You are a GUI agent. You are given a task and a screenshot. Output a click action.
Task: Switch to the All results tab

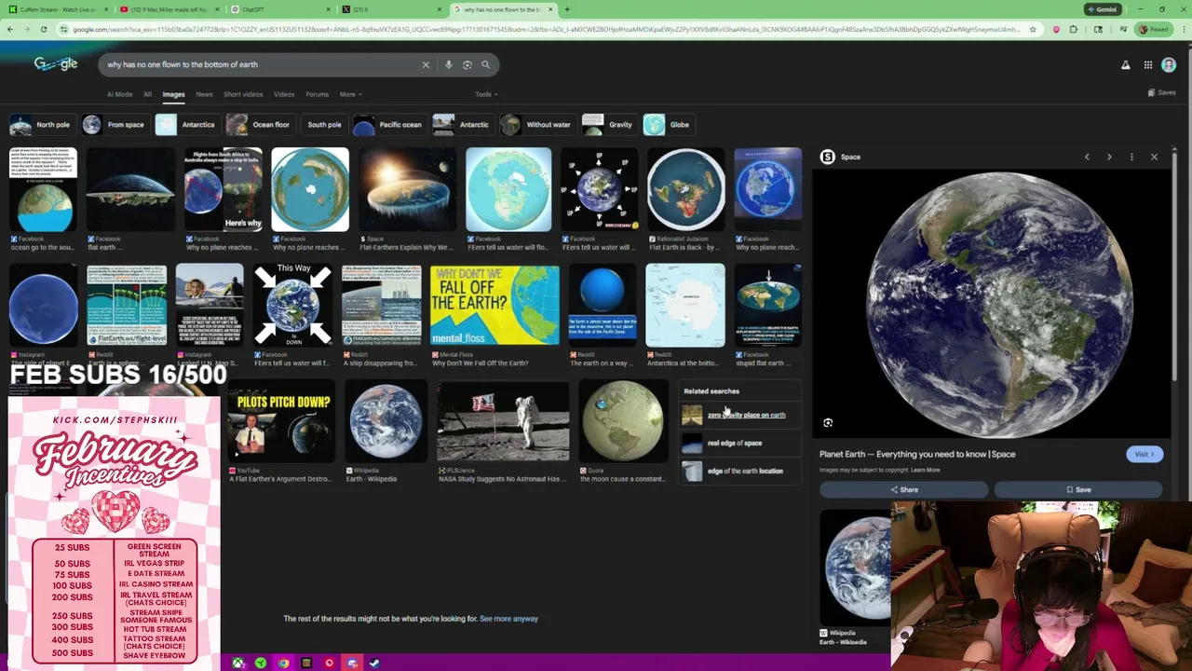147,94
